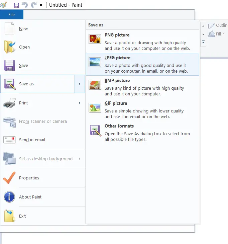Choose Exit from the File menu
Screen dimensions: 228x244
coord(42,216)
